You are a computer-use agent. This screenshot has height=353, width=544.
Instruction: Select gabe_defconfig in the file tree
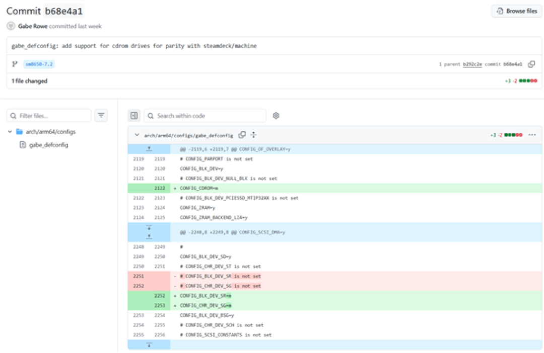tap(48, 145)
